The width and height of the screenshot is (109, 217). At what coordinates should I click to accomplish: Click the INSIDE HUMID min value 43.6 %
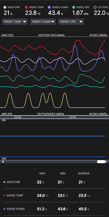click(63, 209)
